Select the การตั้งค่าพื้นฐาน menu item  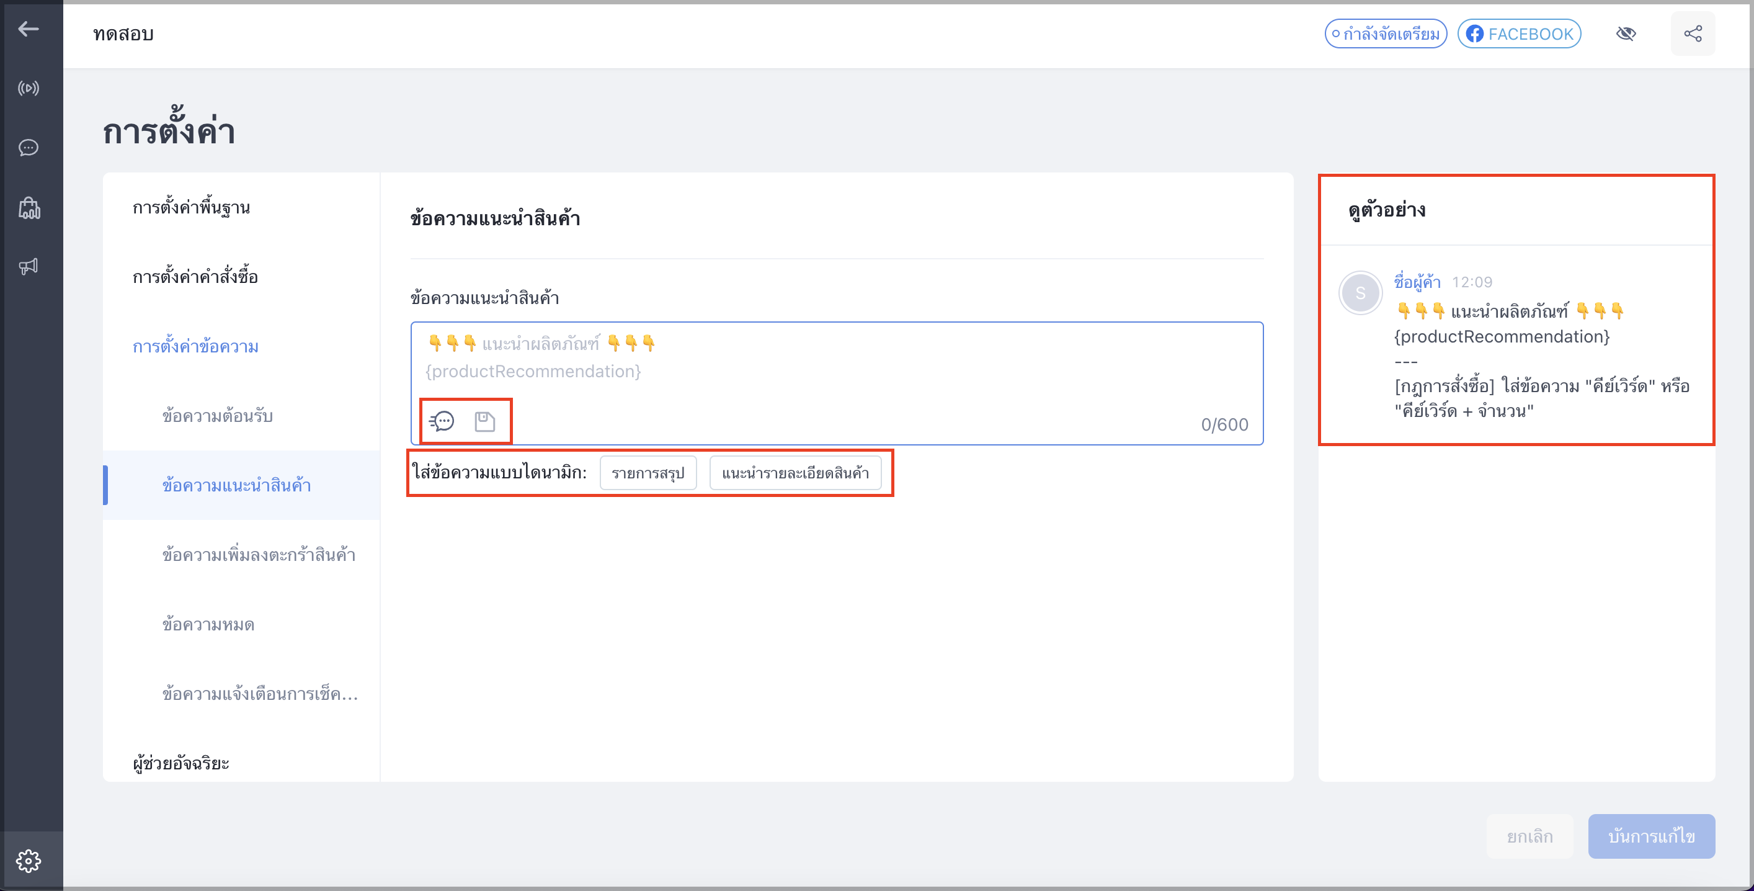pyautogui.click(x=191, y=207)
